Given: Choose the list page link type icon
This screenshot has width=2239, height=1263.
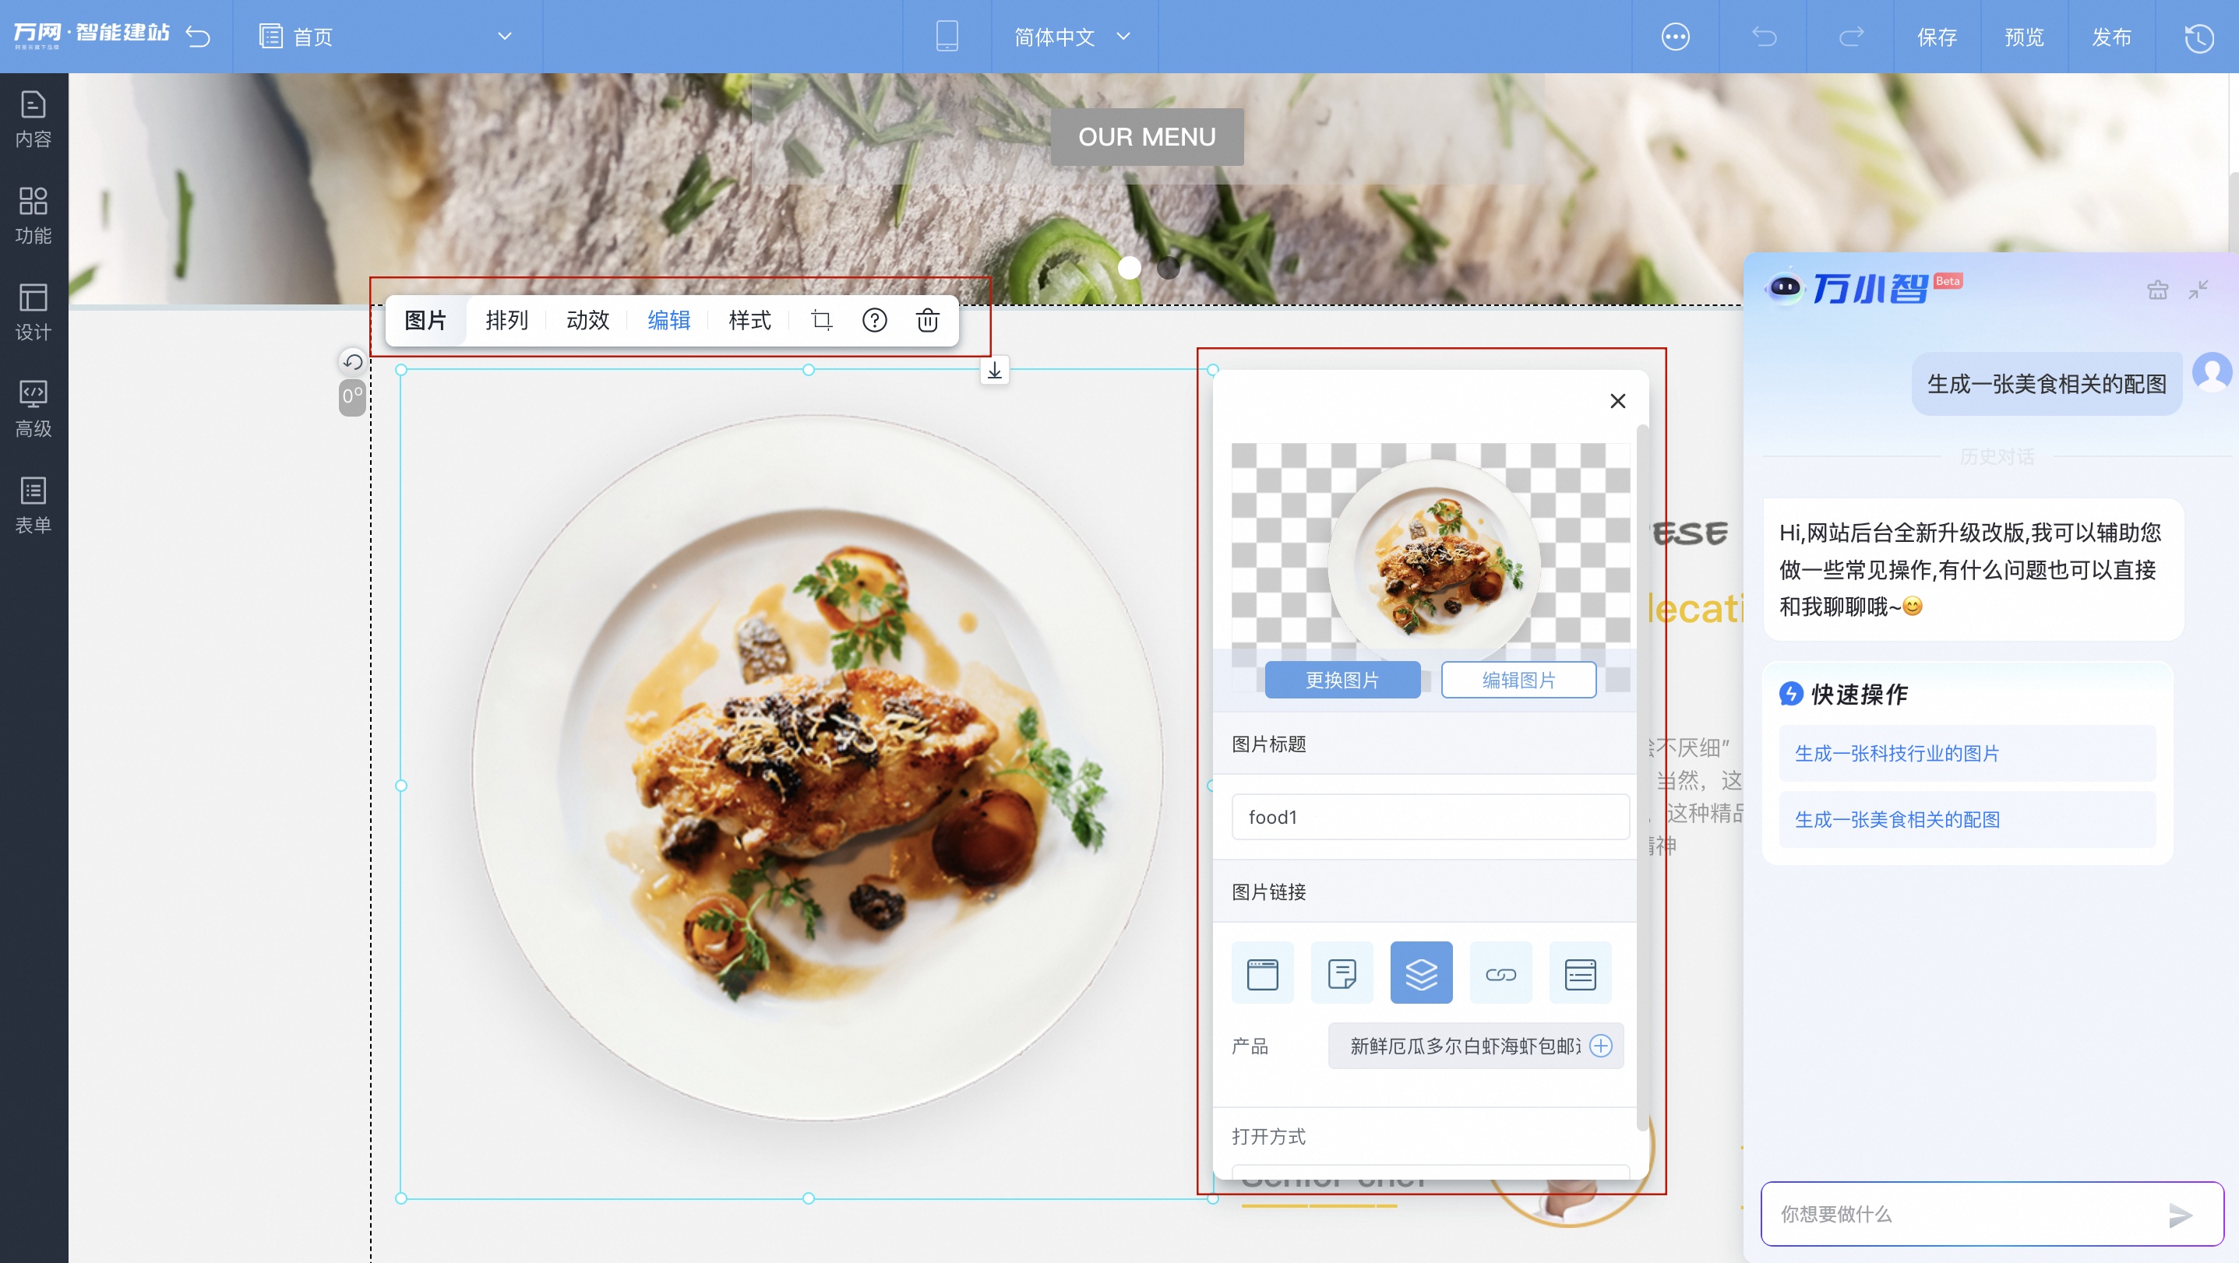Looking at the screenshot, I should coord(1580,973).
